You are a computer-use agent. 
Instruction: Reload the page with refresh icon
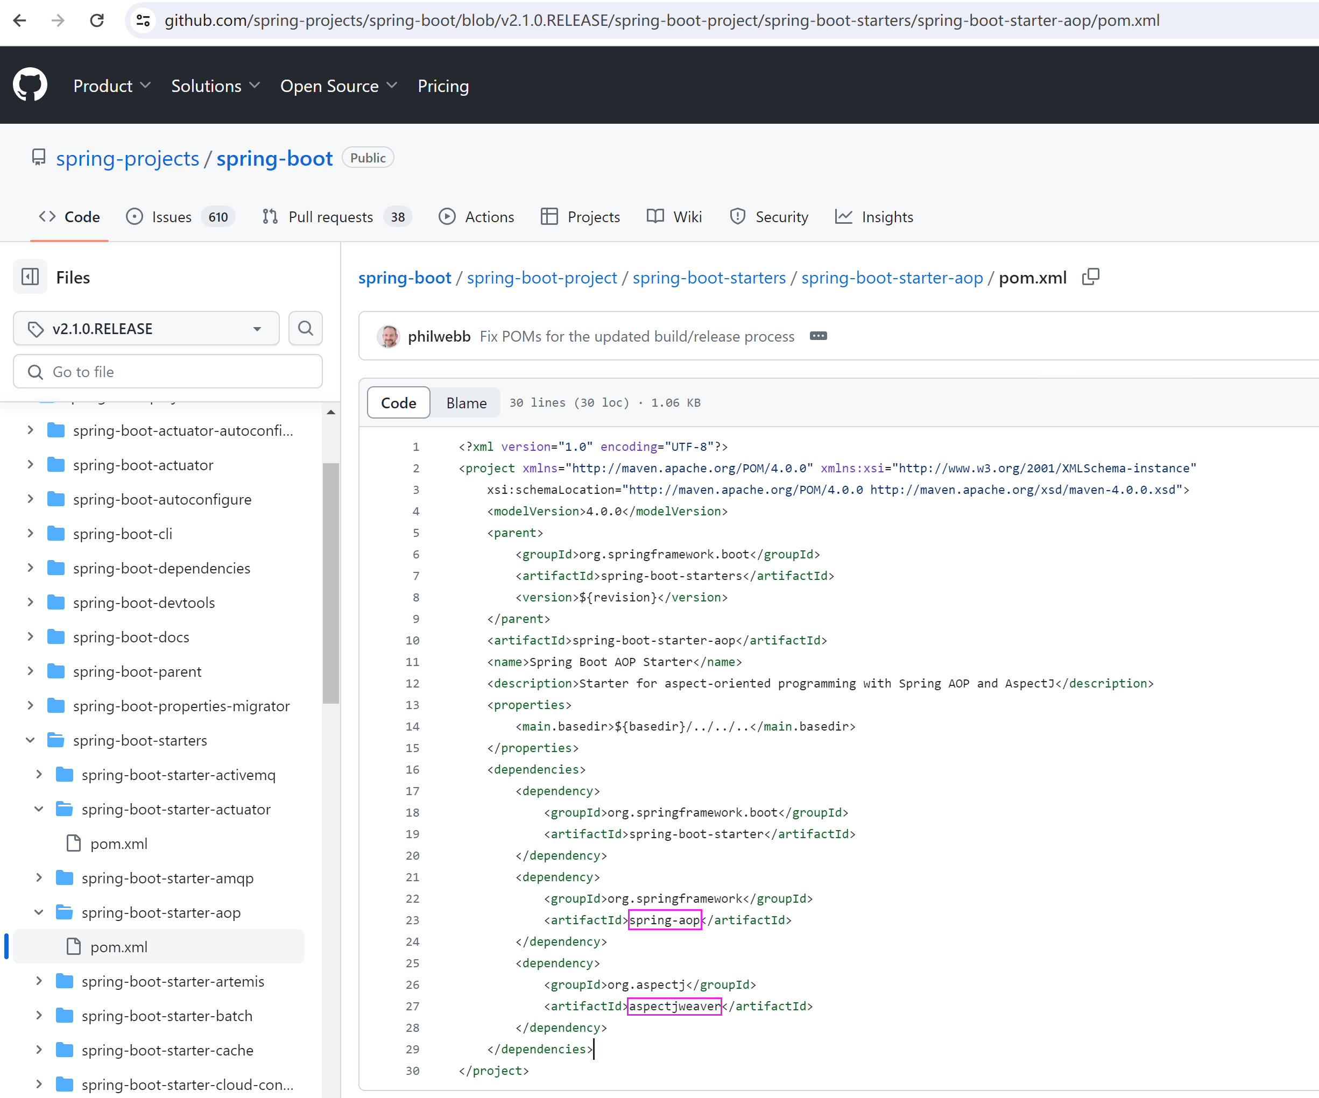97,21
